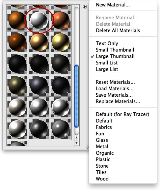160x190 pixels.
Task: Click the panel resize grip corner
Action: coord(87,147)
